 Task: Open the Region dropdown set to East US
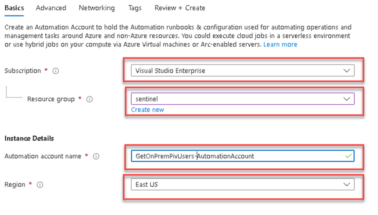(x=243, y=184)
